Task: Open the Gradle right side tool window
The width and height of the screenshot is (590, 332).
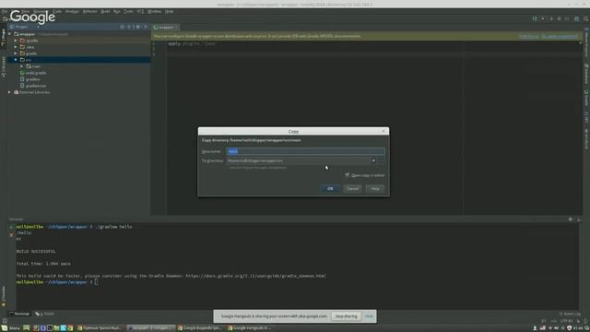Action: [x=586, y=99]
